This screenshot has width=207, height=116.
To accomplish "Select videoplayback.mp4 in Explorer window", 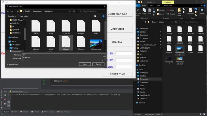I will (x=180, y=61).
